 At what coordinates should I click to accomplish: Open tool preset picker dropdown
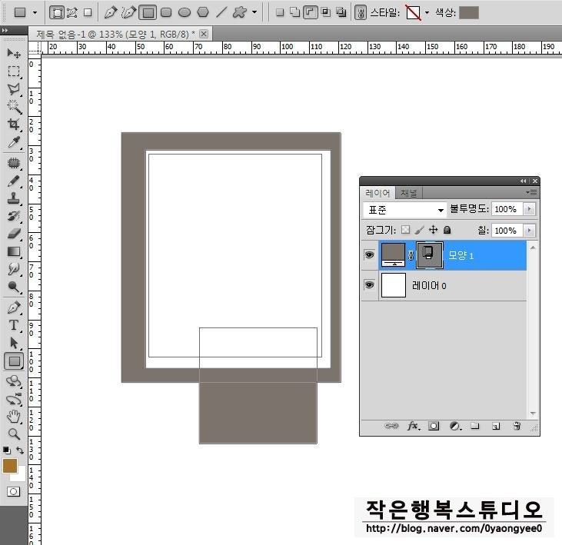tap(35, 12)
